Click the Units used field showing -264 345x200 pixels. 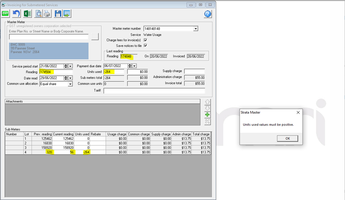(x=114, y=72)
